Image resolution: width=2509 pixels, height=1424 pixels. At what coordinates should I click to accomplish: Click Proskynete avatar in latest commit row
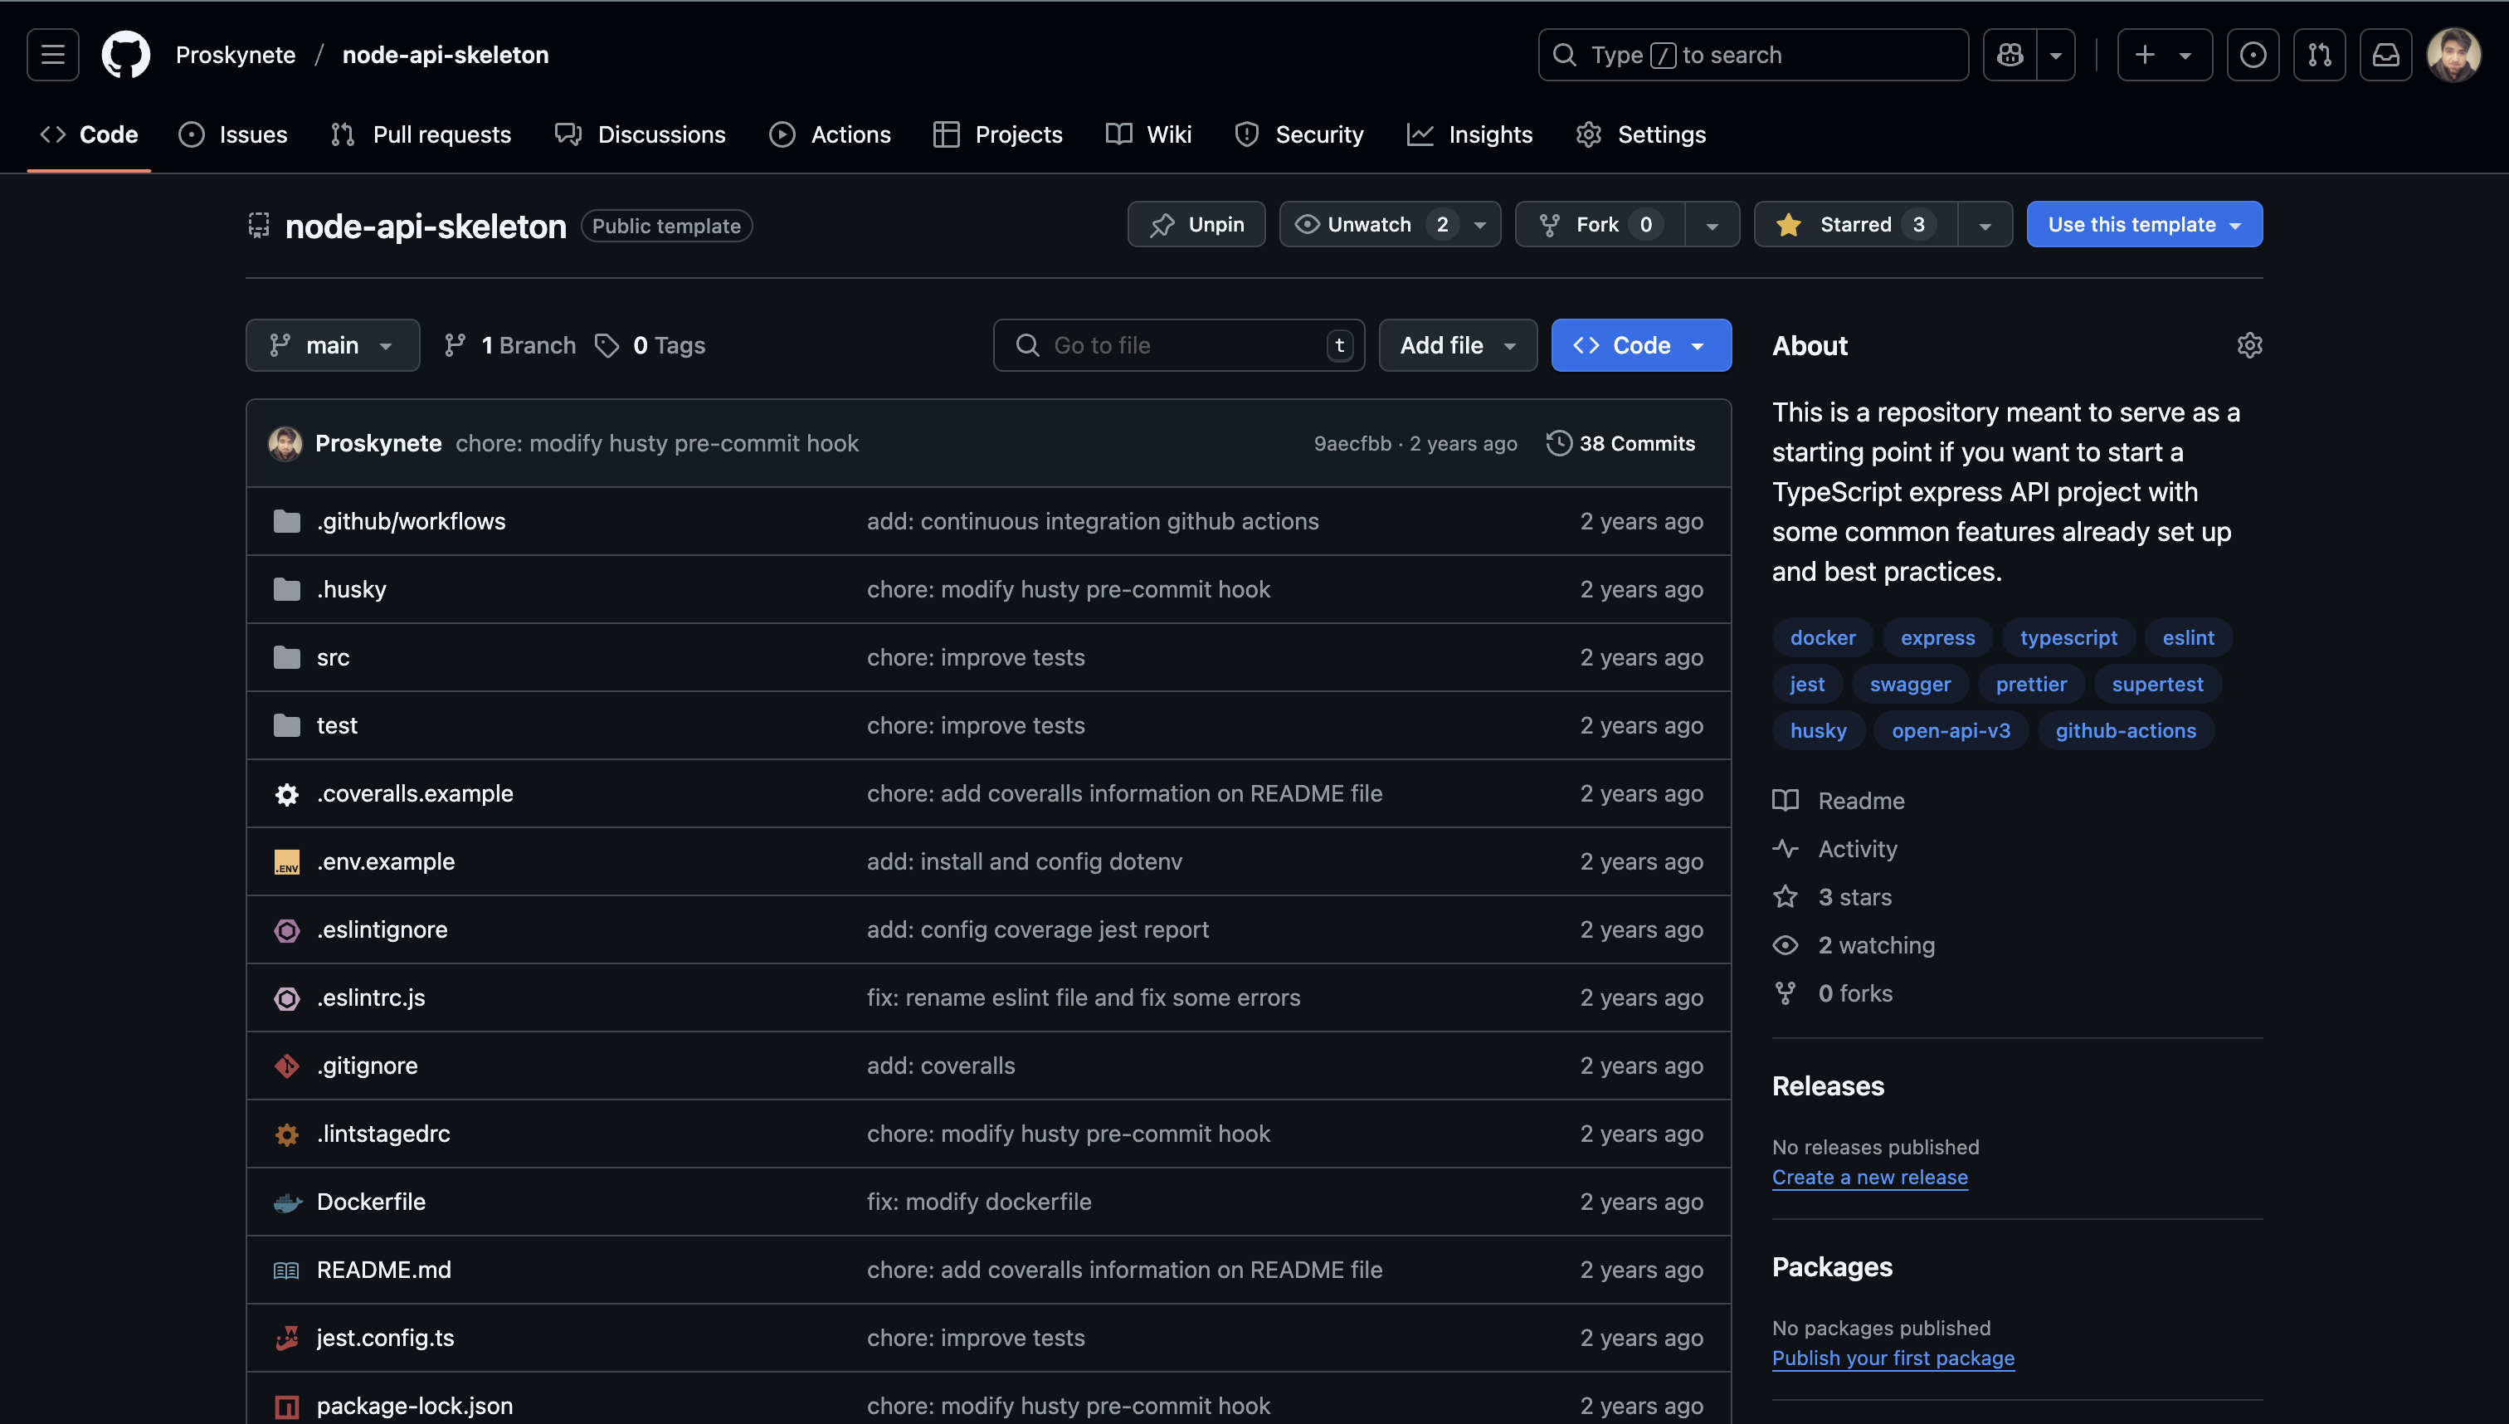click(x=285, y=443)
